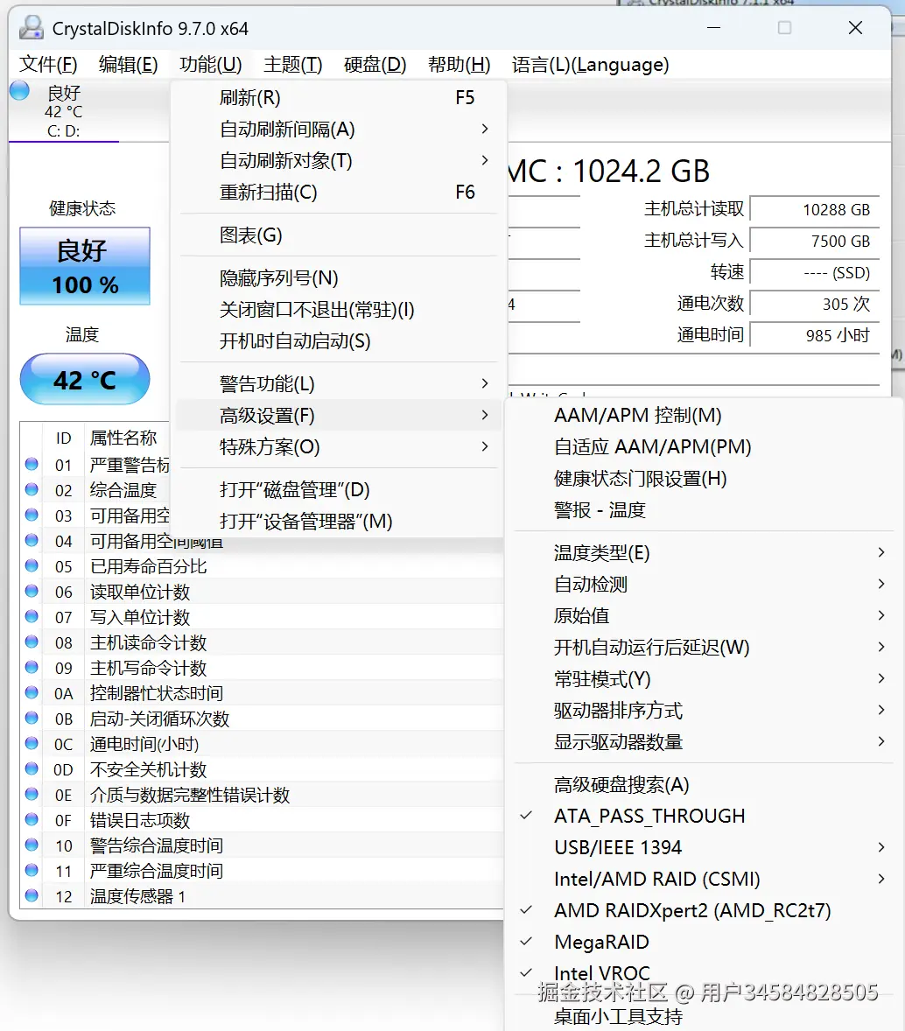Click the status dot for 0C 通电时间(小时)
This screenshot has height=1031, width=905.
coord(32,743)
